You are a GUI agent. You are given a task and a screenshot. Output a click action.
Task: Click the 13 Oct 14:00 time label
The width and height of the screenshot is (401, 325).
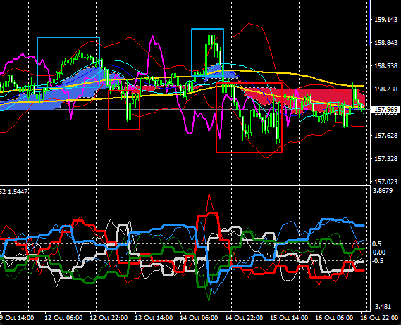click(x=154, y=318)
